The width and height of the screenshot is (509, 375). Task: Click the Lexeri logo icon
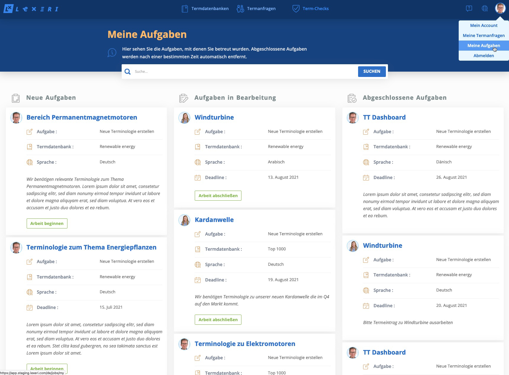point(9,9)
